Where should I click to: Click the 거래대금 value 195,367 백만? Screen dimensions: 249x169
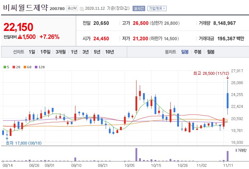[x=231, y=38]
